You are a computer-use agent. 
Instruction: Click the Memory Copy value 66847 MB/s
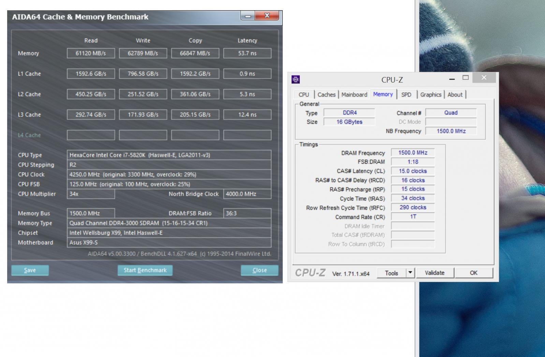[195, 53]
